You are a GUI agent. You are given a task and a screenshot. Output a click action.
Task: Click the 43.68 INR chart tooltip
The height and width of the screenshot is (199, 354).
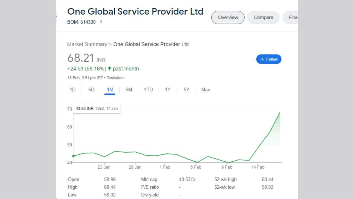pyautogui.click(x=97, y=109)
